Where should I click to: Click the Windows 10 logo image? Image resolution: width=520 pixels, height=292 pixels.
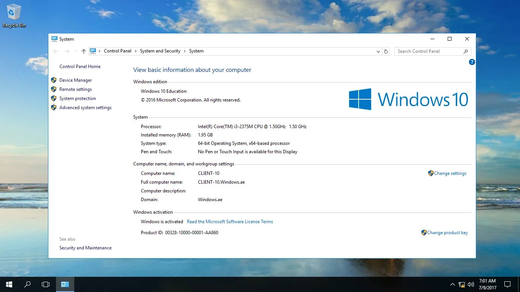tap(408, 99)
